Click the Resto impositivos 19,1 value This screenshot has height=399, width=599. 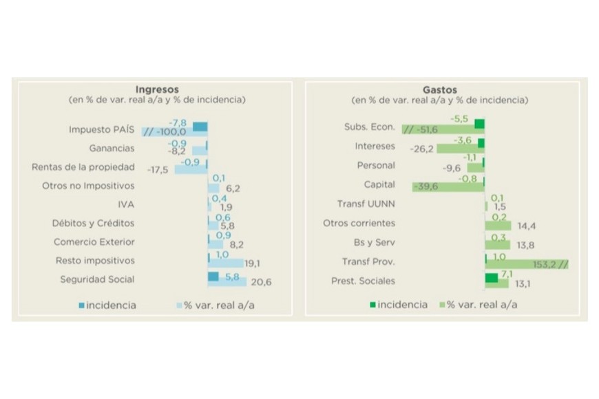[255, 262]
